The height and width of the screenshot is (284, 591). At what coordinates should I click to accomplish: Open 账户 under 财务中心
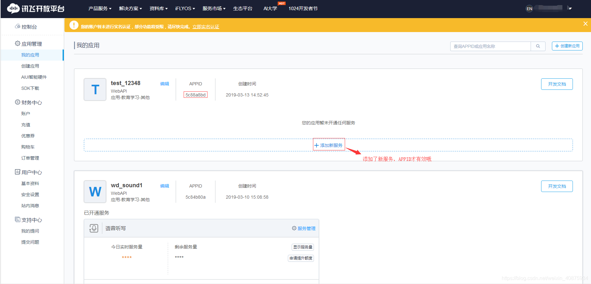coord(26,114)
